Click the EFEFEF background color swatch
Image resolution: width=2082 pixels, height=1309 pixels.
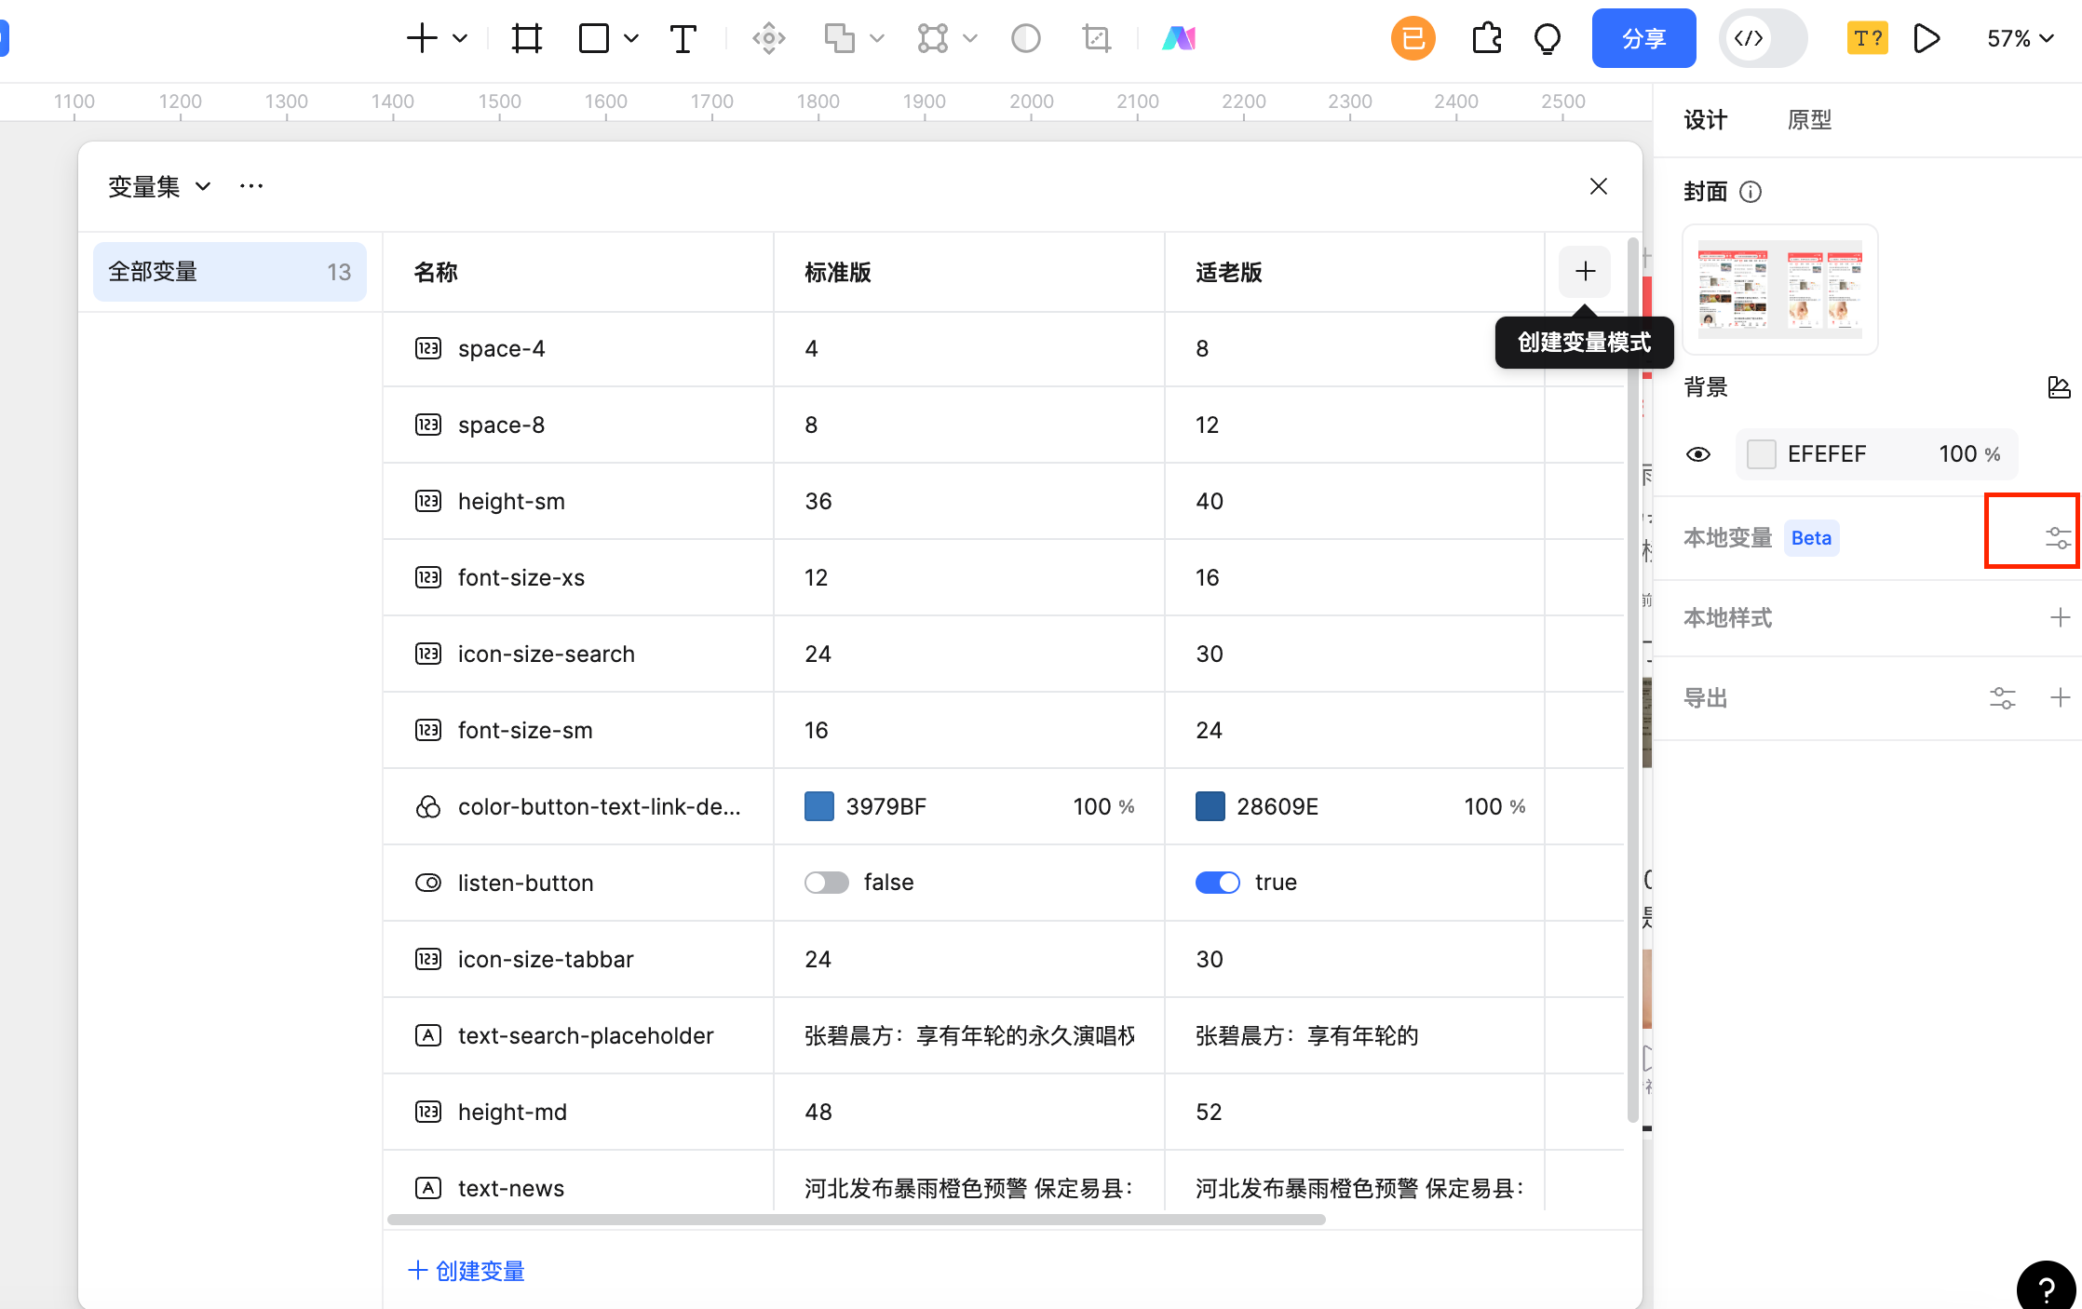(1762, 454)
